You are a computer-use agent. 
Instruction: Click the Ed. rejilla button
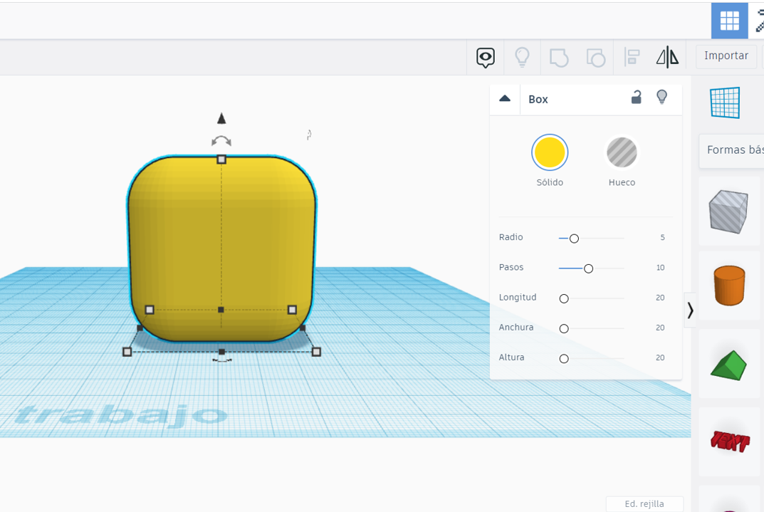(x=644, y=503)
